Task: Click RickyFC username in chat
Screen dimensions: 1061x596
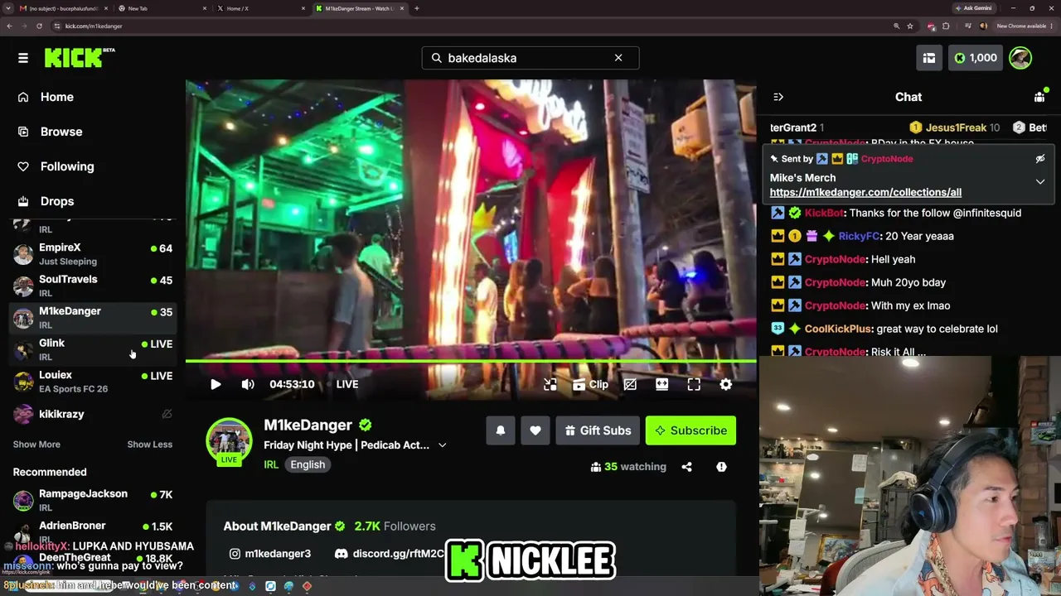Action: coord(859,236)
